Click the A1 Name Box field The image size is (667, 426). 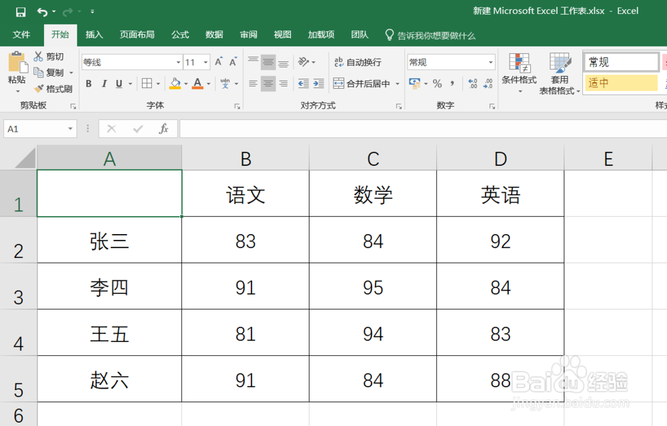(40, 129)
